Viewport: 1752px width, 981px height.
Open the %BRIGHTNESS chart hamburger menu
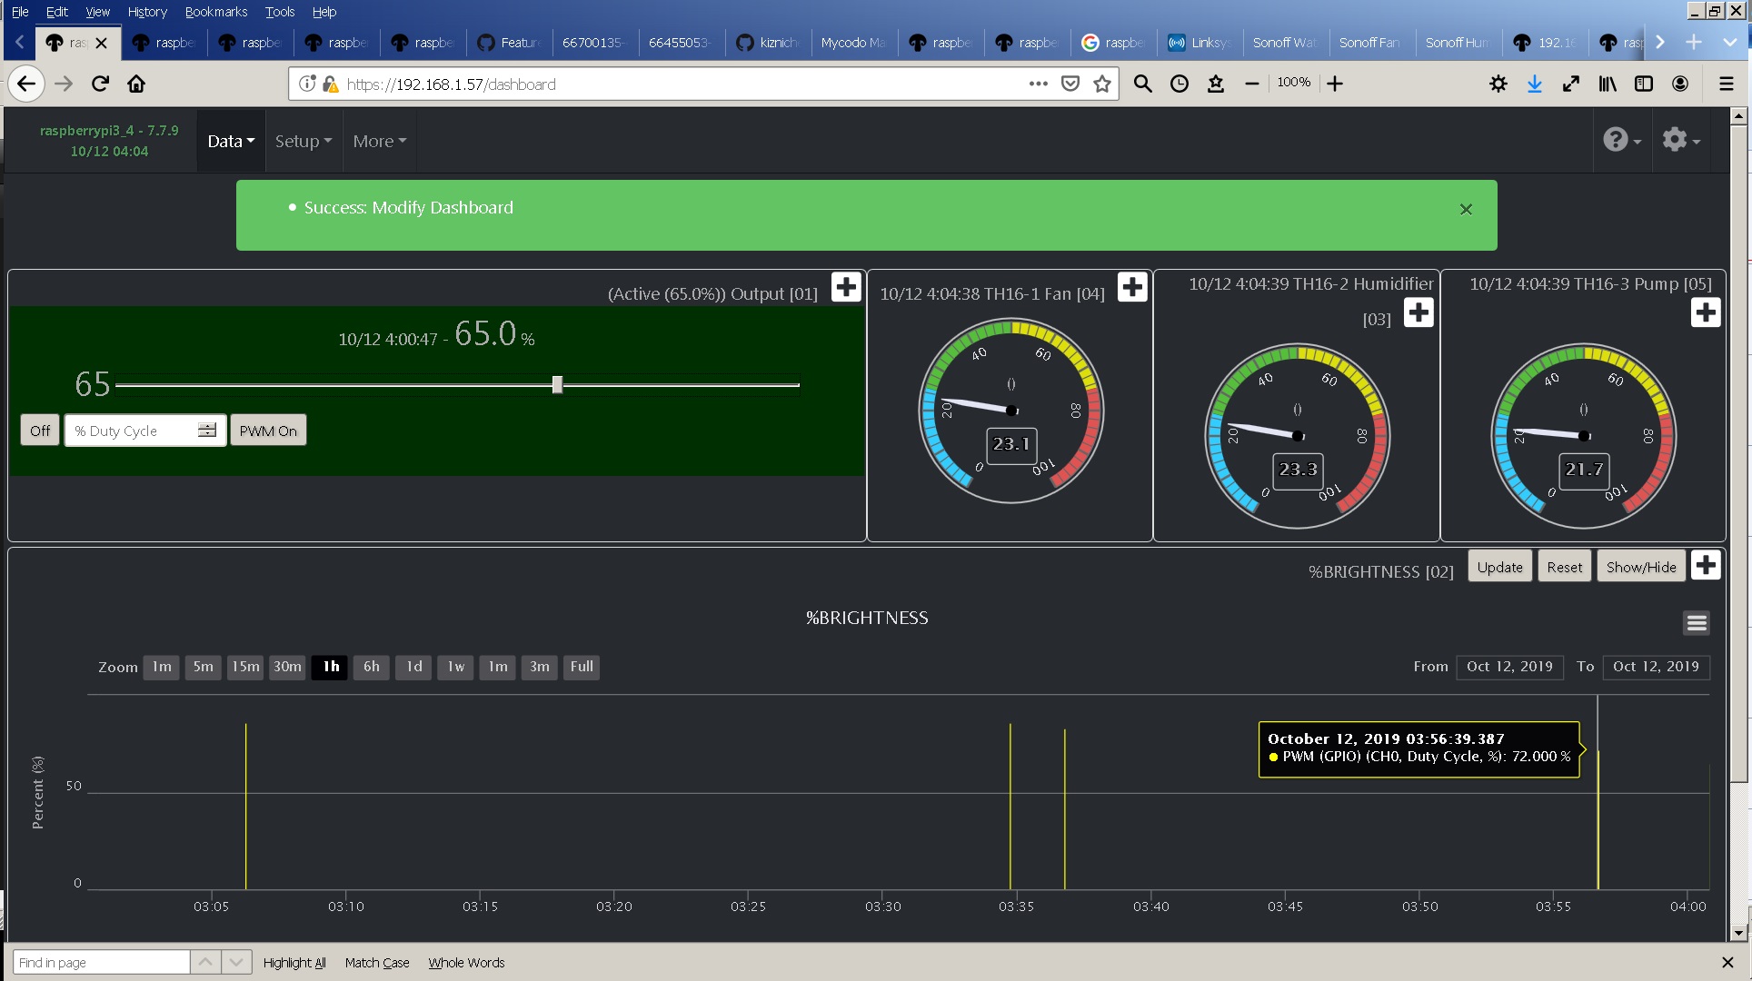tap(1696, 622)
